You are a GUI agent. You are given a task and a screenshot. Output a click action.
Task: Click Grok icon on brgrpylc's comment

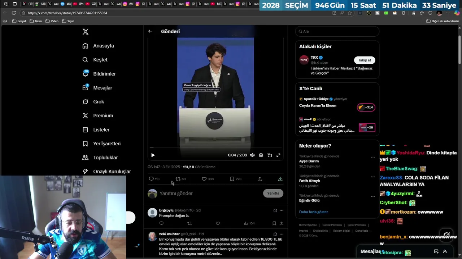pos(275,210)
